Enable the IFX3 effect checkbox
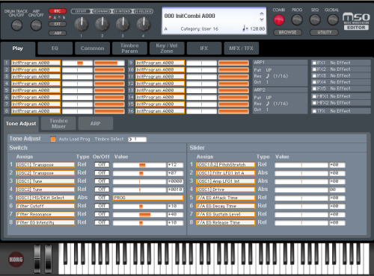 (314, 75)
